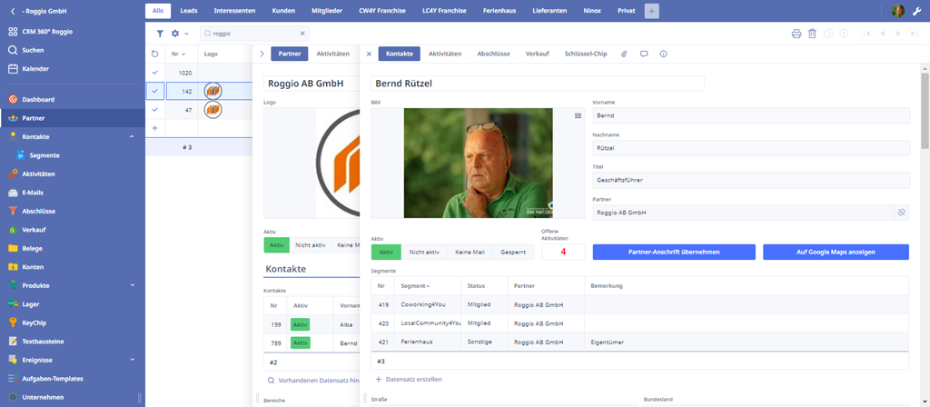
Task: Click Partner-Anschrift übernehmen button
Action: coord(674,252)
